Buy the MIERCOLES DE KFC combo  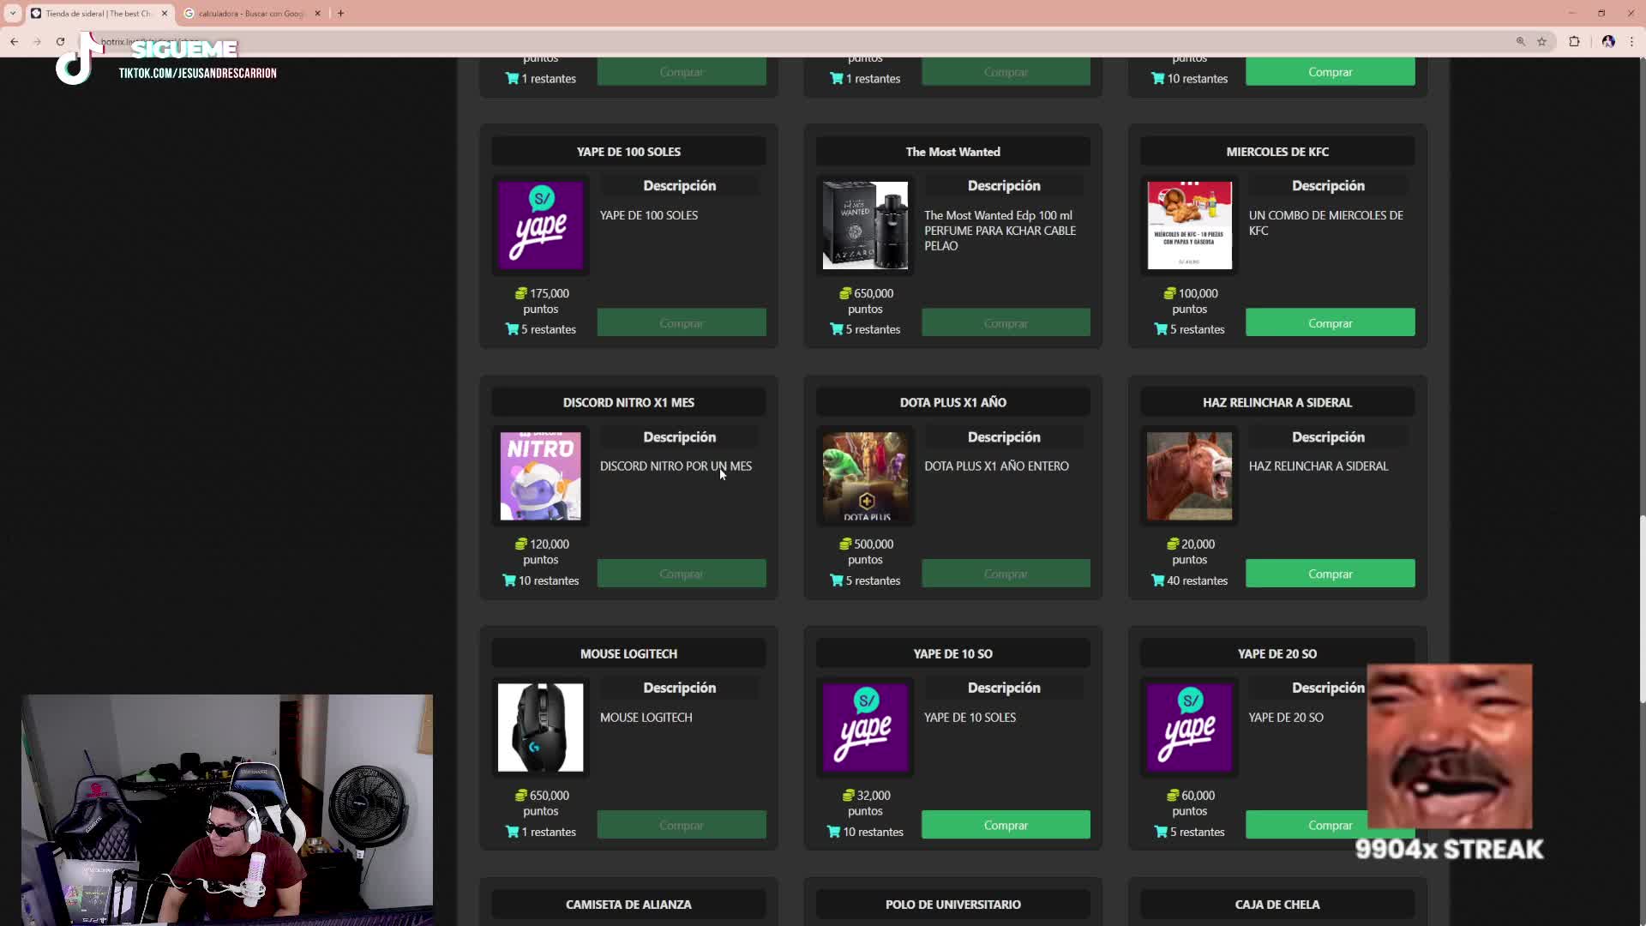pyautogui.click(x=1330, y=323)
